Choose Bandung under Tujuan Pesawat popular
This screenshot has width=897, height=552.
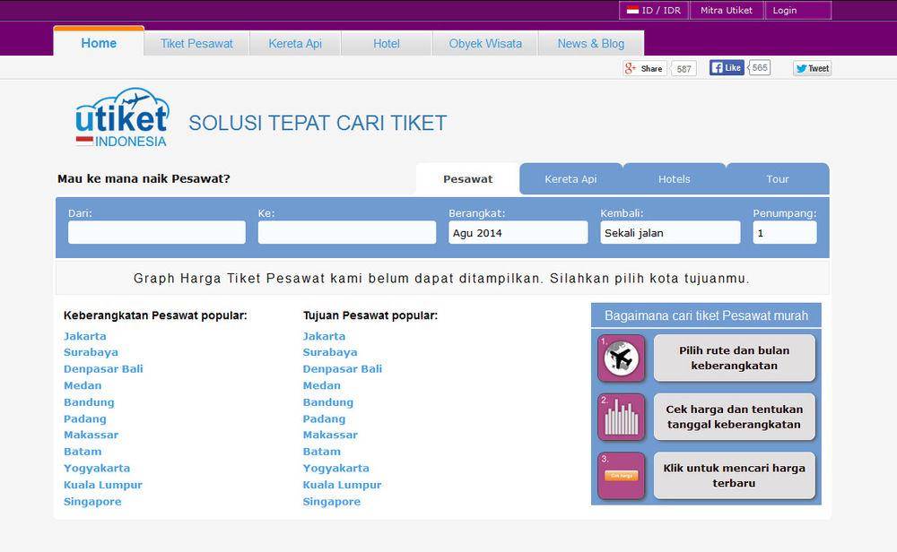tap(327, 402)
